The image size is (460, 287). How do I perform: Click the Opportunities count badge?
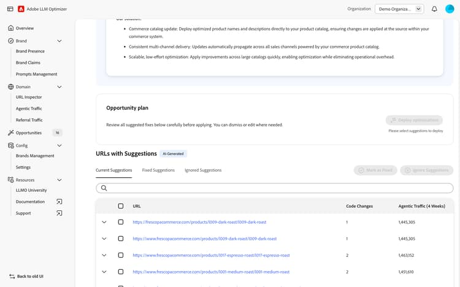[57, 132]
